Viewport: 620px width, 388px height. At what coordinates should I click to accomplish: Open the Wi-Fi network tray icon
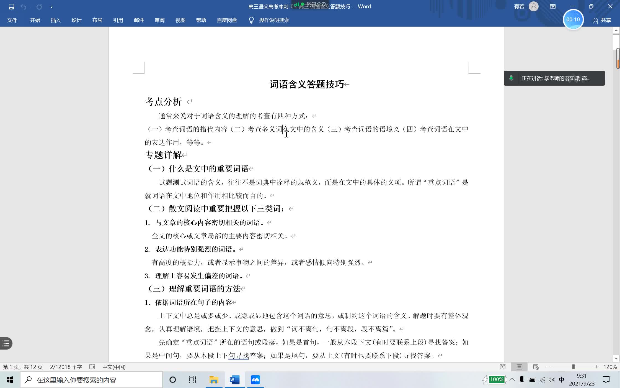[x=542, y=380]
